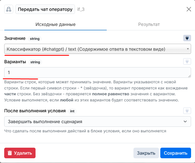Expand the Завершить выполнение сценария dropdown
The image size is (195, 163).
(98, 121)
